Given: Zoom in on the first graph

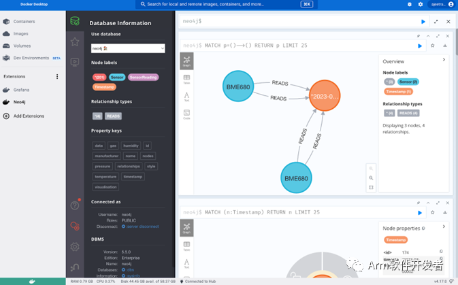Looking at the screenshot, I should pyautogui.click(x=371, y=169).
